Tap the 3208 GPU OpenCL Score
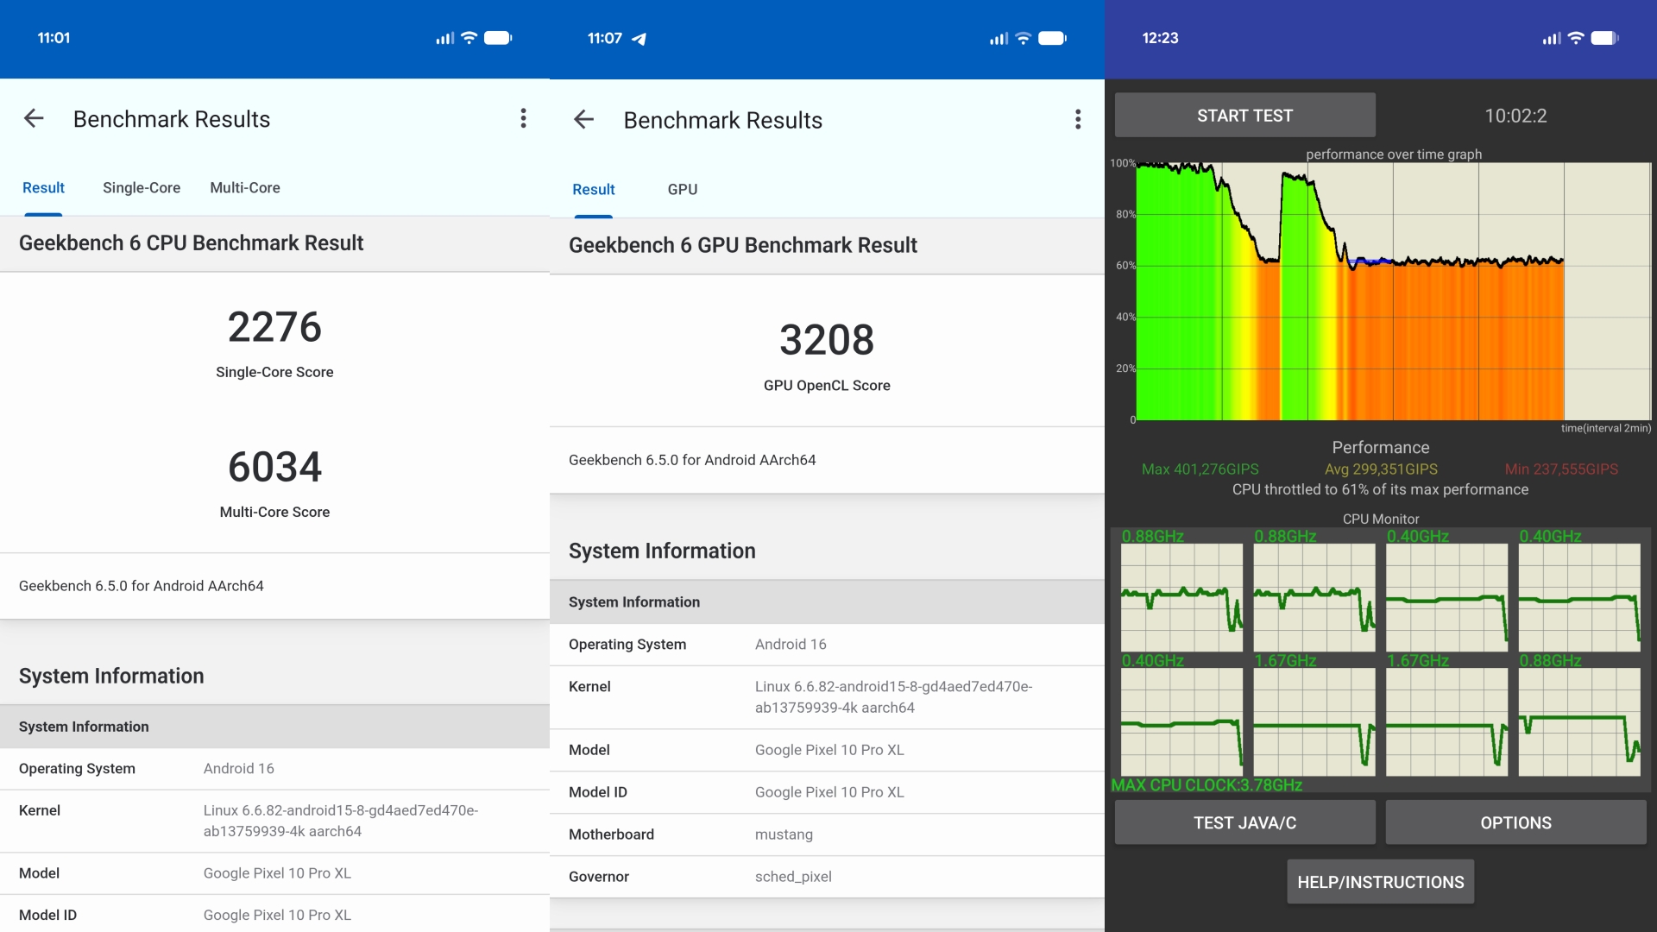The width and height of the screenshot is (1657, 932). (826, 340)
